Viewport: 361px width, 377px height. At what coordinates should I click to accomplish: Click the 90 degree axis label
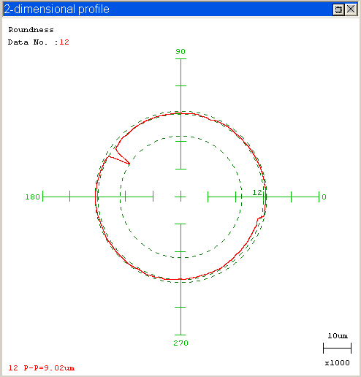(180, 52)
